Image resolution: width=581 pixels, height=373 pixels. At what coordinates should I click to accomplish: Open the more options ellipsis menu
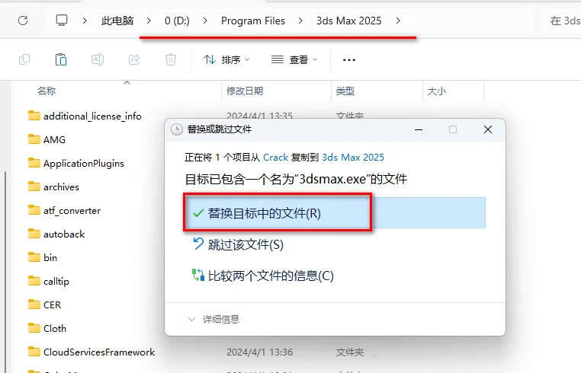coord(349,59)
